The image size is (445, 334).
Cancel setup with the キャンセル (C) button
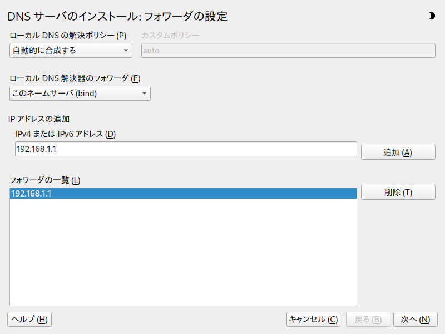313,320
